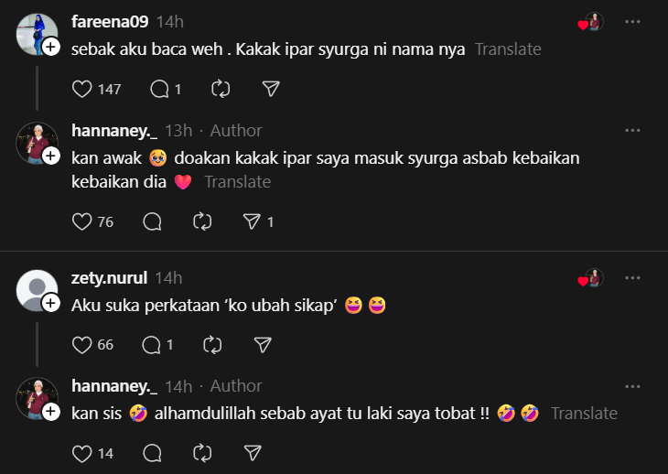Open more options on hannaney._'s 13h reply

pyautogui.click(x=632, y=130)
